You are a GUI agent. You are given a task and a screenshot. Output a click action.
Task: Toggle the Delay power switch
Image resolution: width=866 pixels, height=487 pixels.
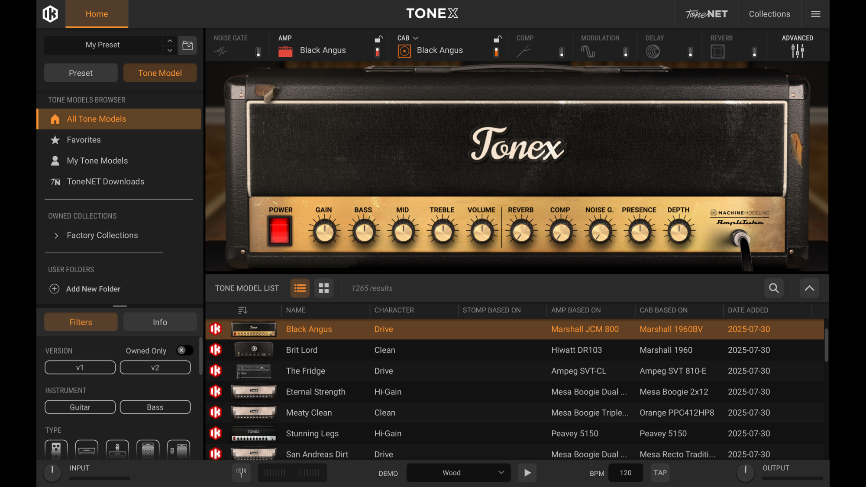691,52
